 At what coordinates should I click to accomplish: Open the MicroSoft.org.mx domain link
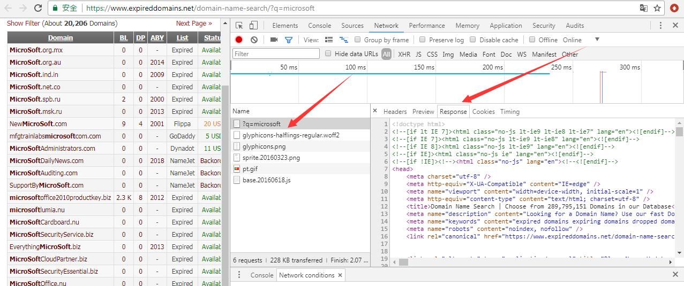36,50
